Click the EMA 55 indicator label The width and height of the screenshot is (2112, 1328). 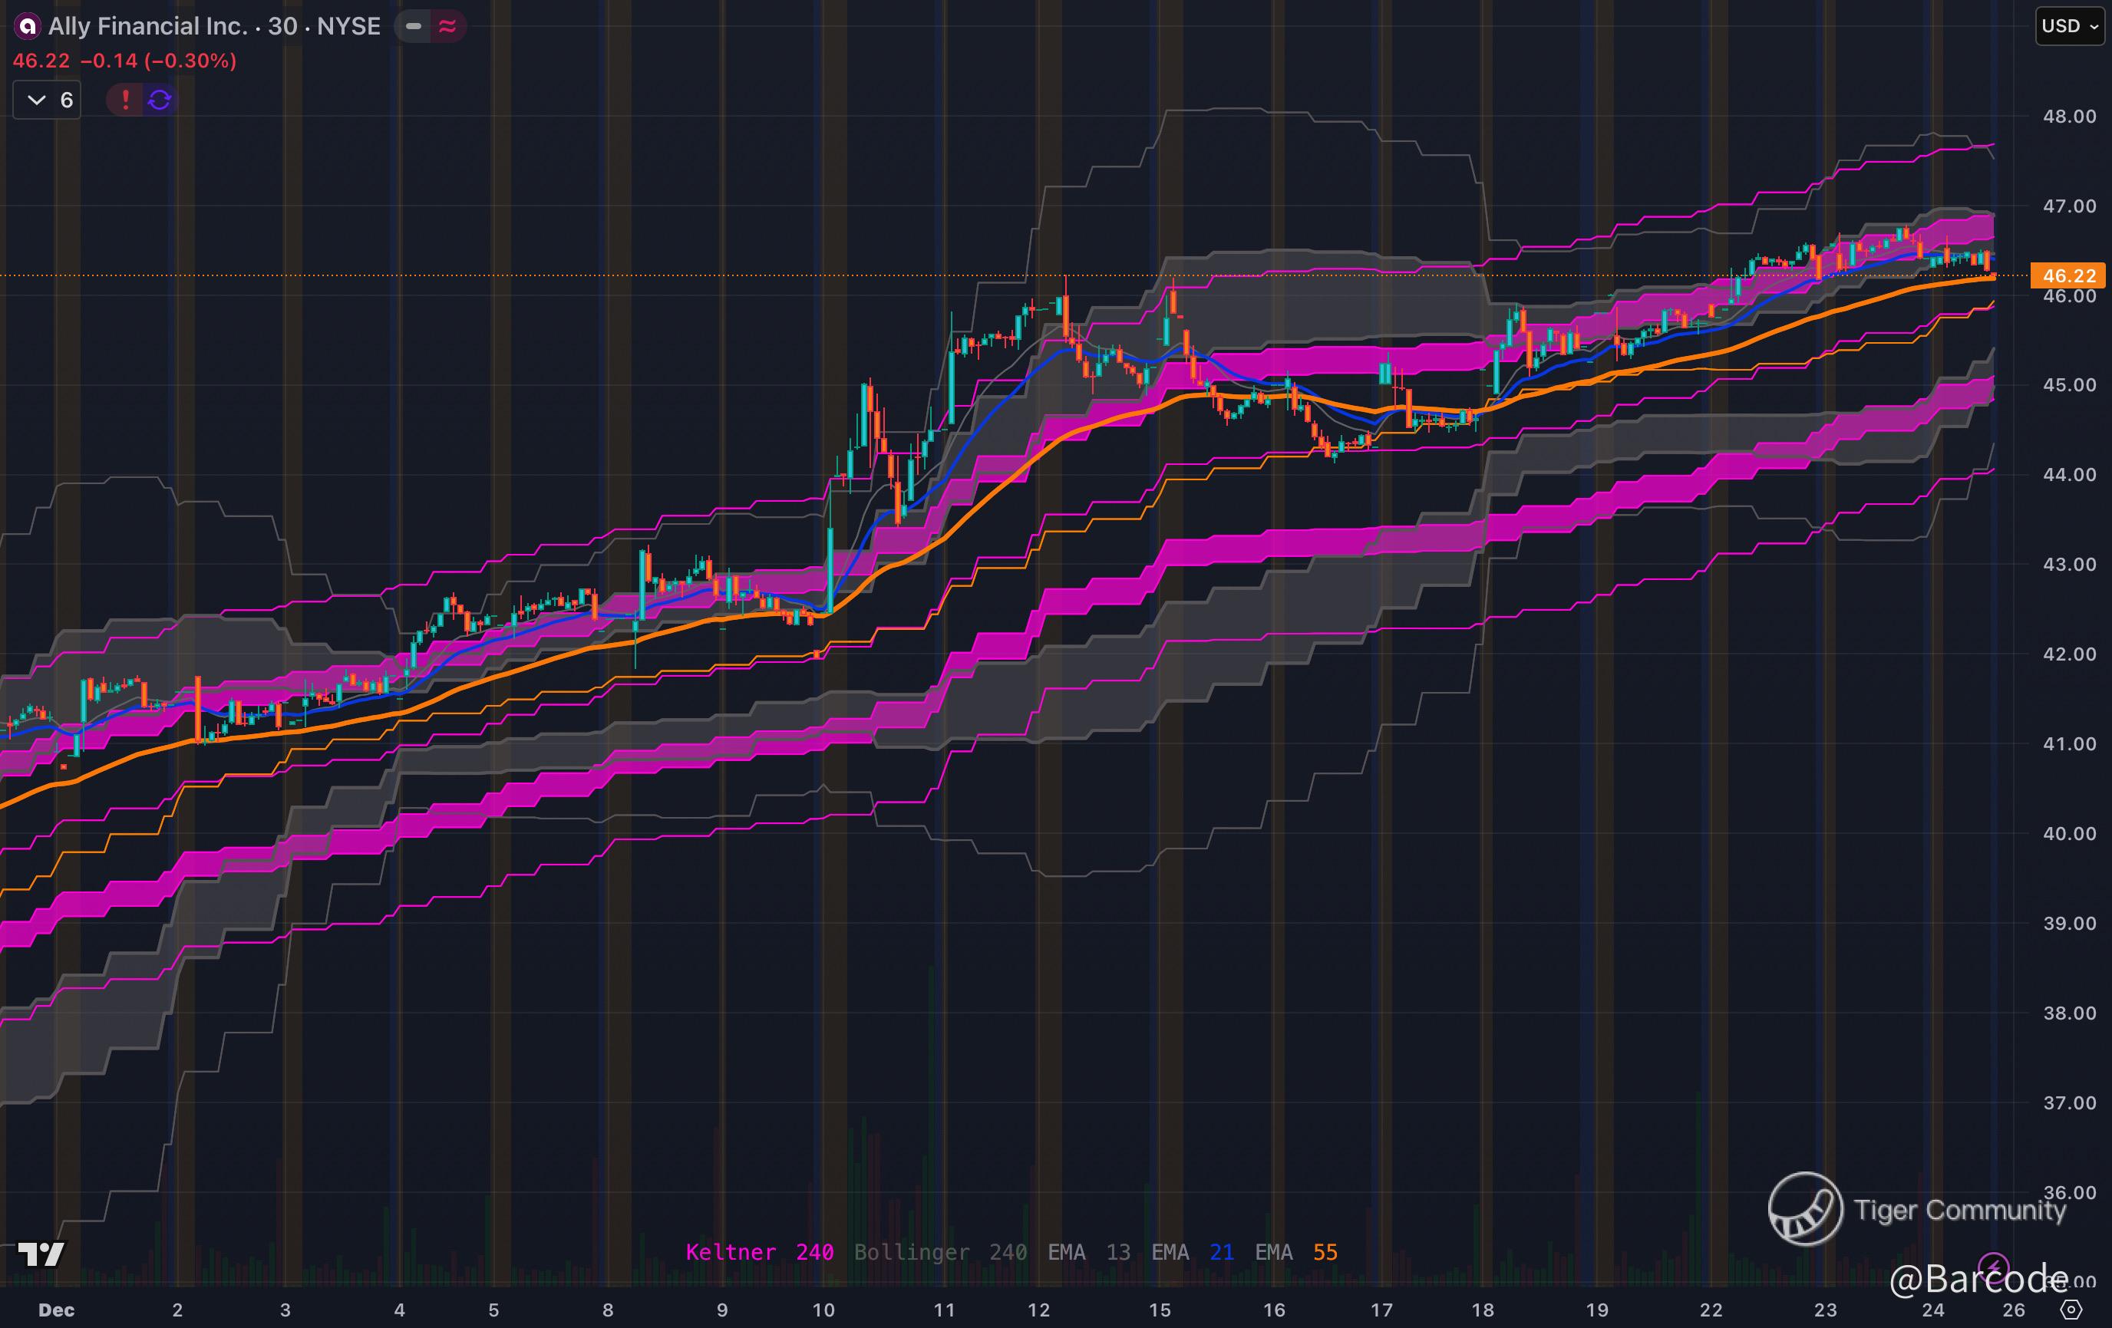coord(1295,1252)
